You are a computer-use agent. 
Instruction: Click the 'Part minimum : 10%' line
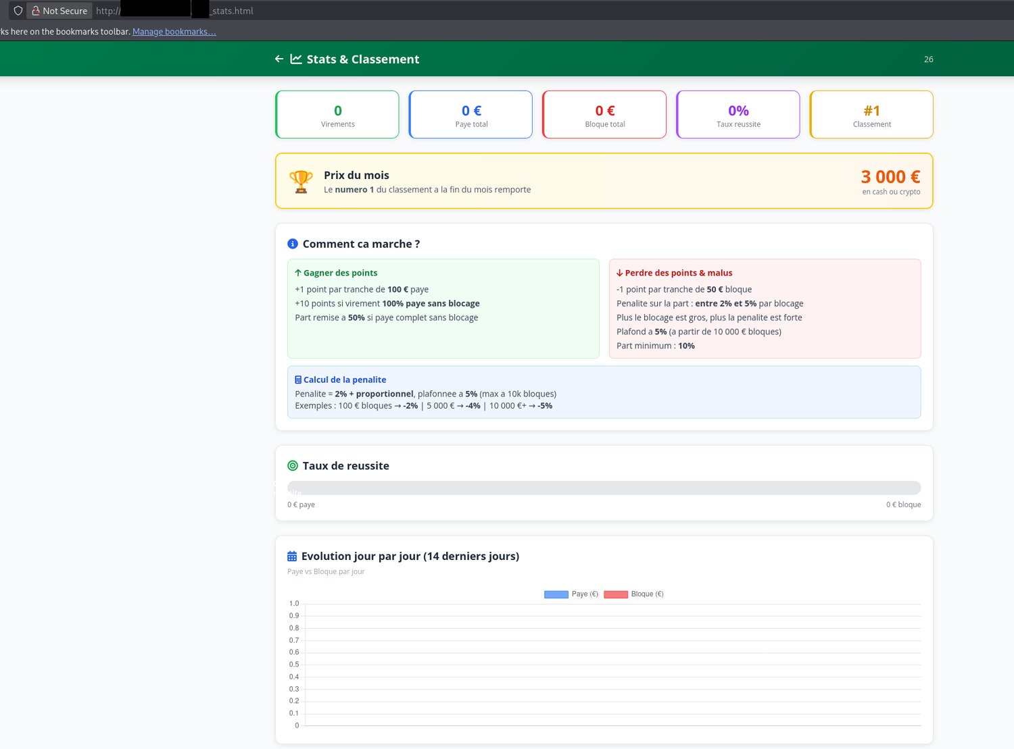pos(656,346)
